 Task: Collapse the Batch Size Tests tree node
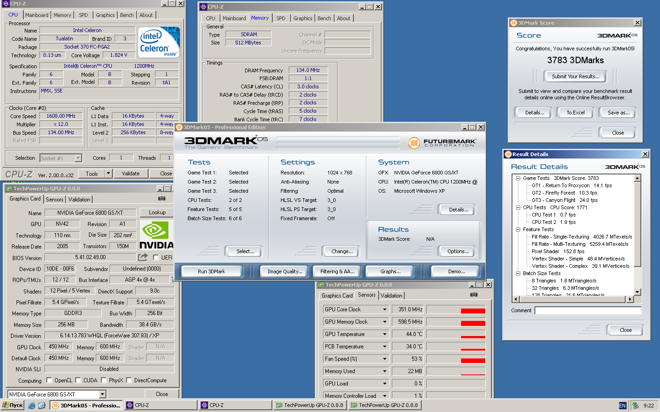pyautogui.click(x=518, y=274)
